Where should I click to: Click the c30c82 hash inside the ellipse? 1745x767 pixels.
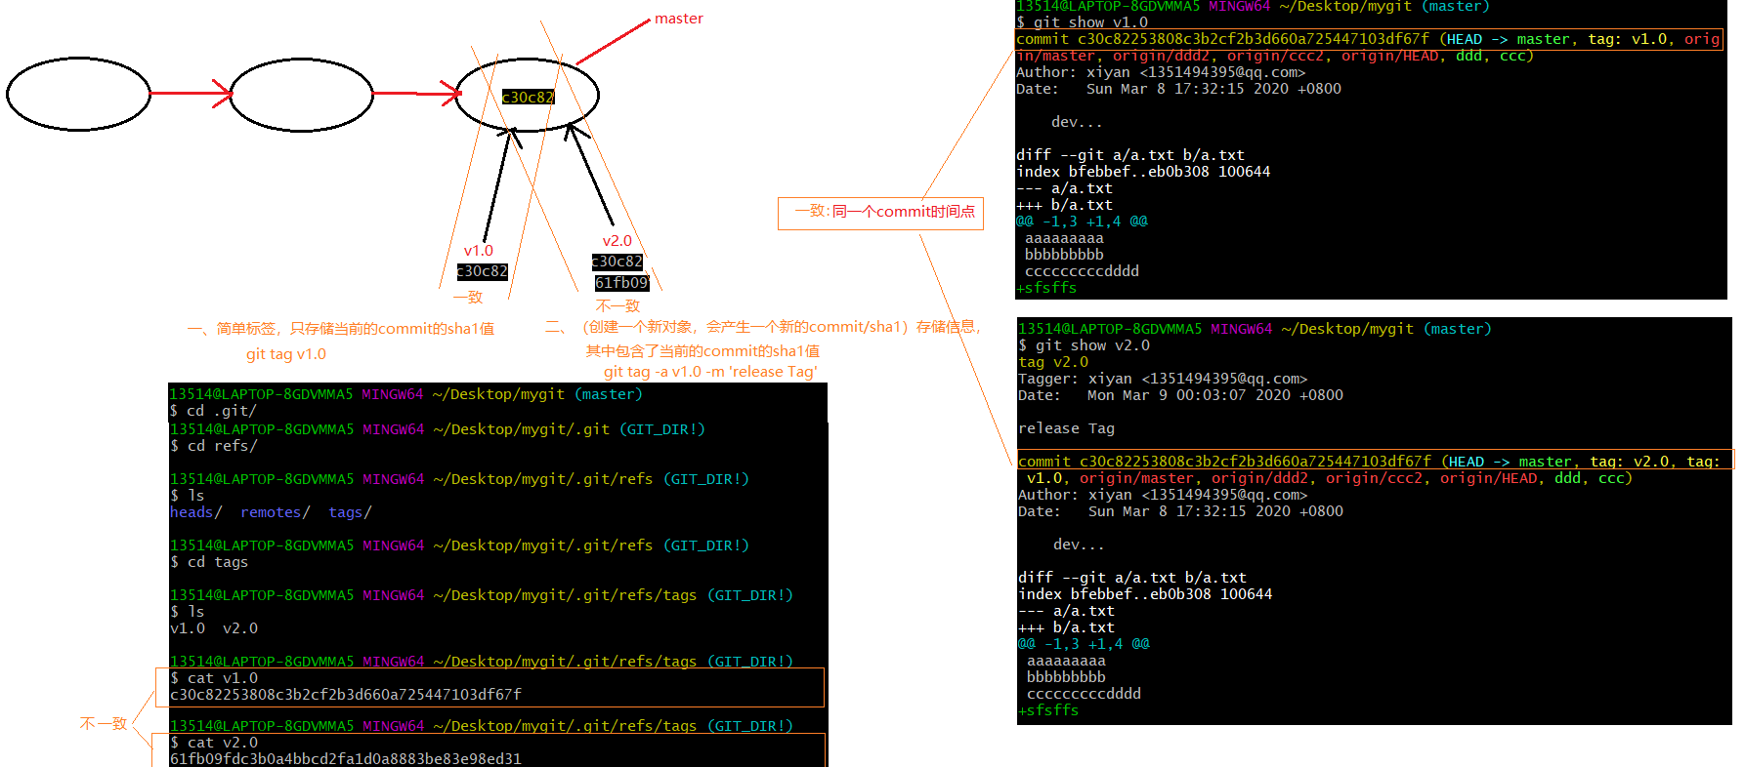coord(528,97)
